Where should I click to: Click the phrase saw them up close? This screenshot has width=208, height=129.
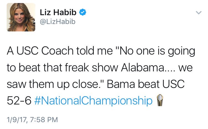point(52,84)
